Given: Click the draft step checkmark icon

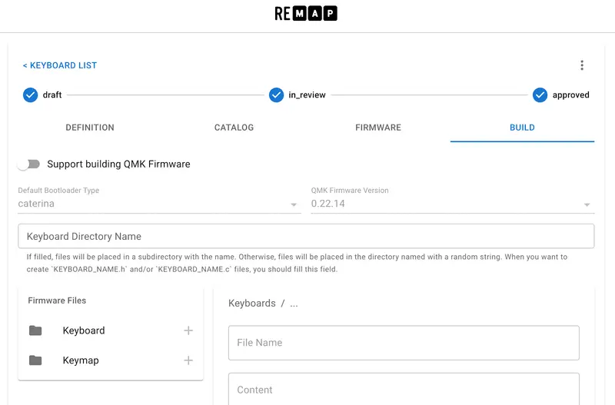Looking at the screenshot, I should pos(30,95).
